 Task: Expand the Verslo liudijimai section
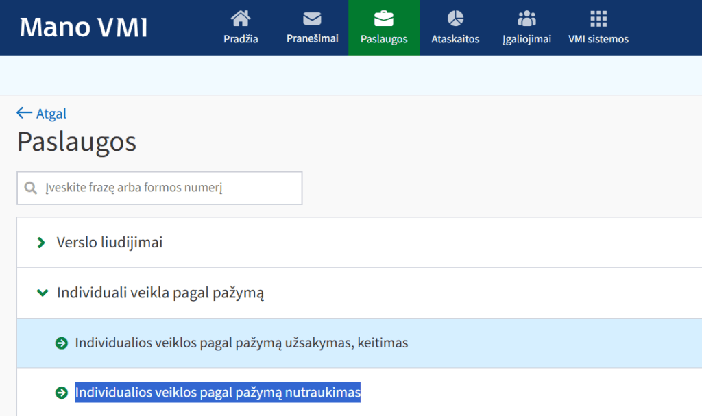coord(41,243)
